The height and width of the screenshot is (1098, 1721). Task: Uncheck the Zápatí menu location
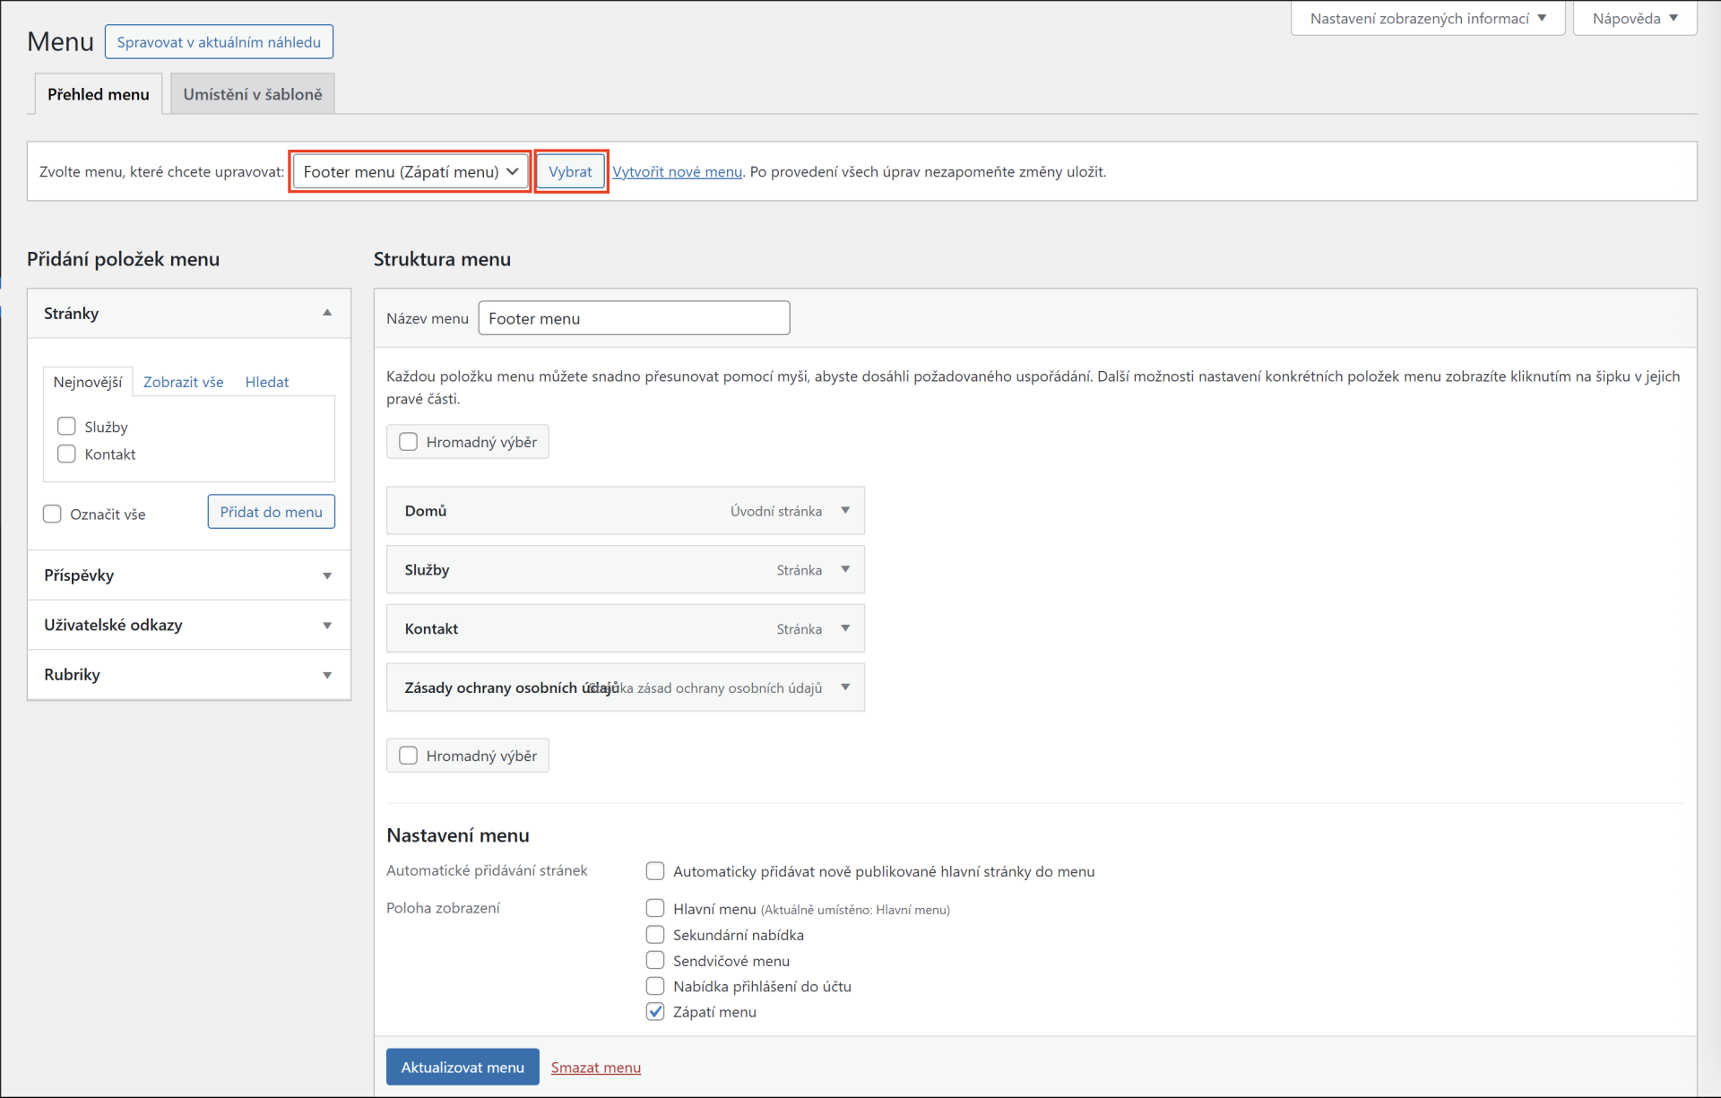655,1011
